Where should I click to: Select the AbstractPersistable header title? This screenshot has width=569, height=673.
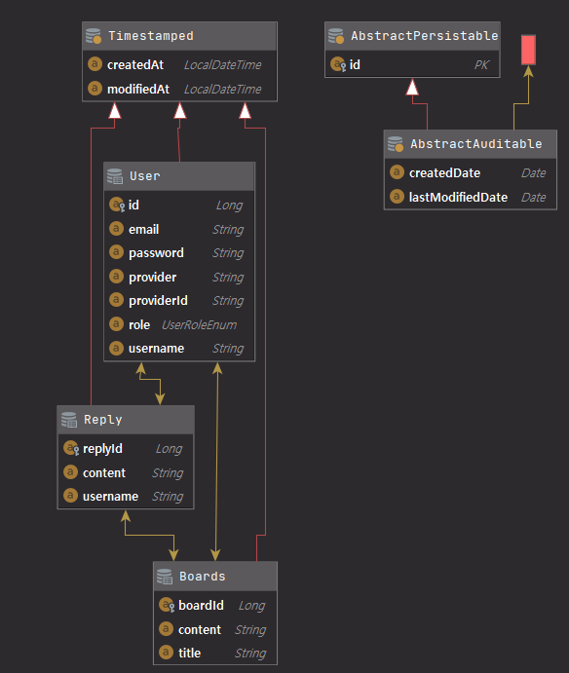click(424, 36)
